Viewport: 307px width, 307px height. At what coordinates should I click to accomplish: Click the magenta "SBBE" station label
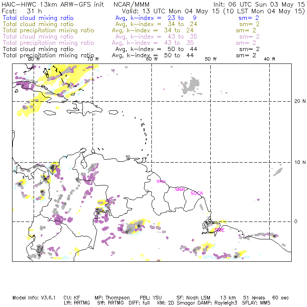(x=219, y=230)
